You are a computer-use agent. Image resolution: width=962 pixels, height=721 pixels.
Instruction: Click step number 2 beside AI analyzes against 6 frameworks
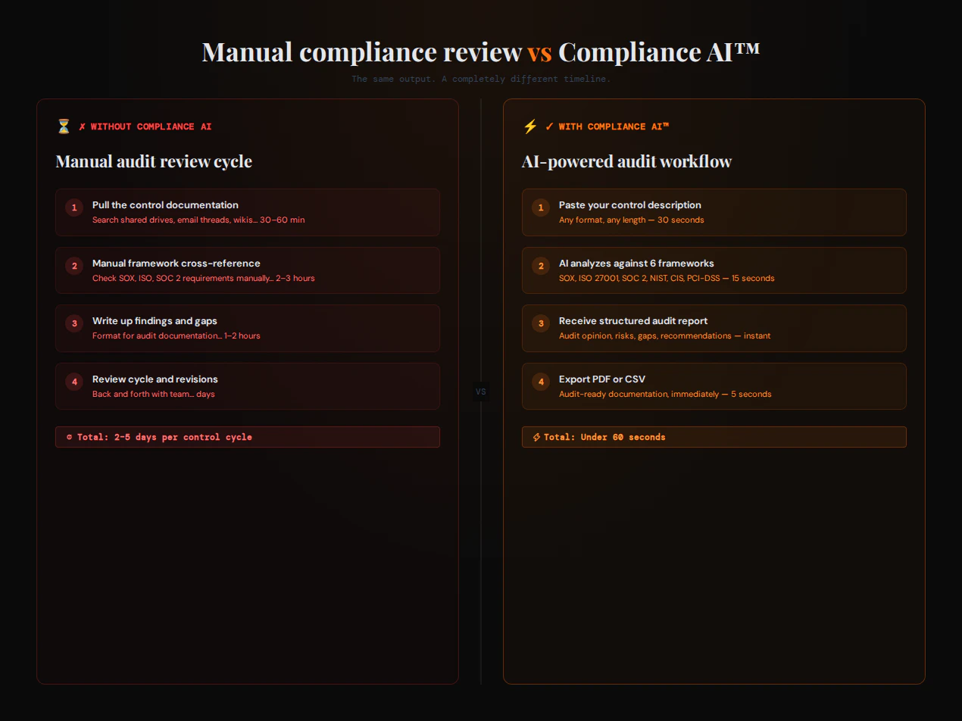click(x=541, y=266)
